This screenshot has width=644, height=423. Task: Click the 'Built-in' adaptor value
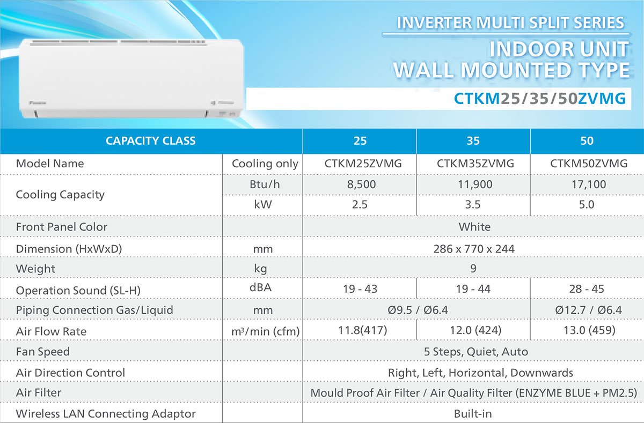(x=473, y=414)
